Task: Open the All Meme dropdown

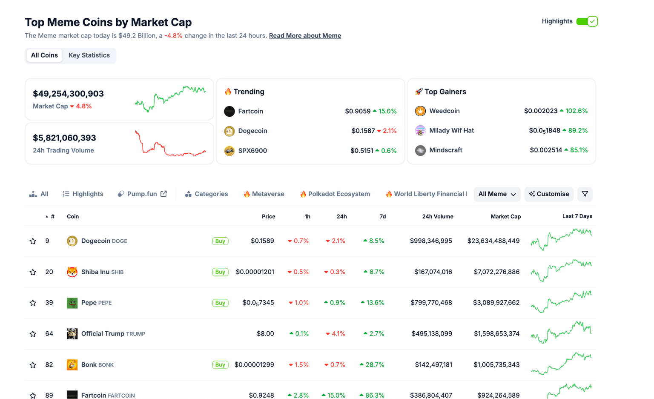Action: click(497, 194)
